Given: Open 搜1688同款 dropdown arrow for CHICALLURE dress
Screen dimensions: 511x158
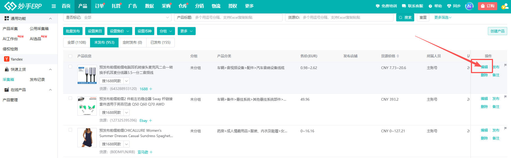Looking at the screenshot, I should tap(126, 144).
